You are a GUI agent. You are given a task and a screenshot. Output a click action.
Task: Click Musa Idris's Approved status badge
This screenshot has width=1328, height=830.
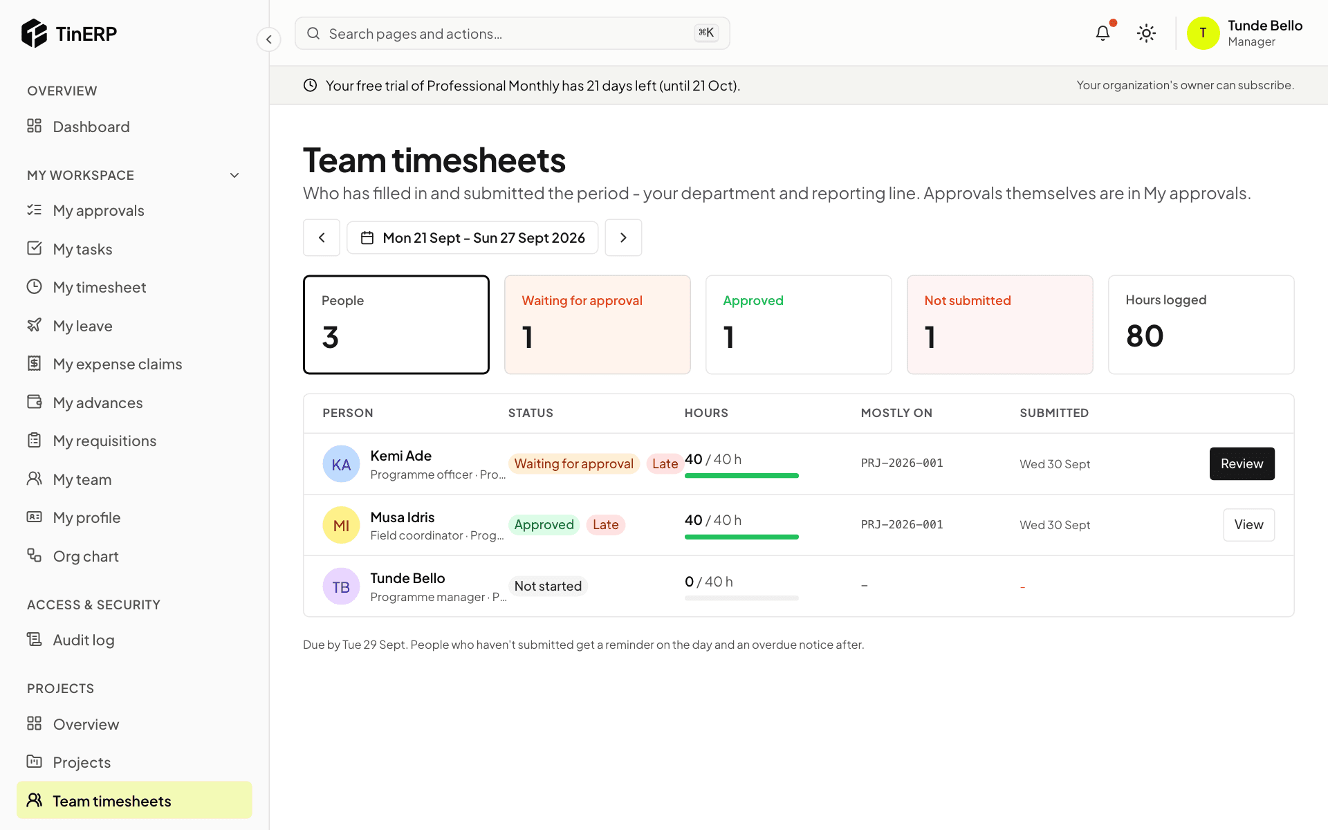[544, 524]
